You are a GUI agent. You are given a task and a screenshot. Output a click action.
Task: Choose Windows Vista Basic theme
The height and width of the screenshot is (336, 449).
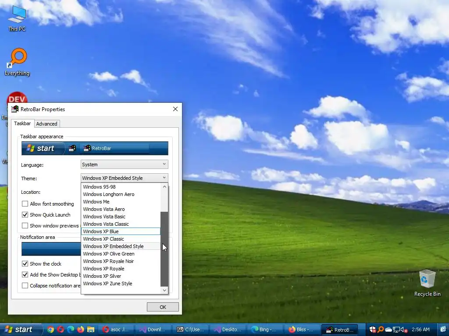point(121,217)
